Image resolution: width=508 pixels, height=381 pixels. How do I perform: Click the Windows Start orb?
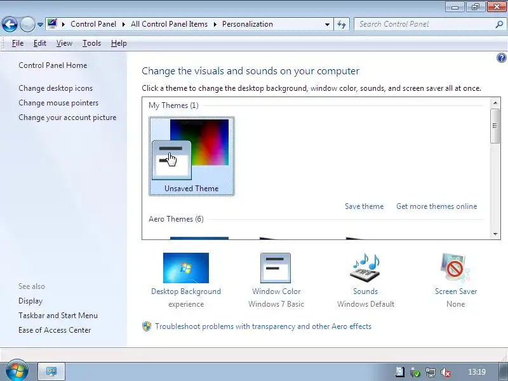(x=17, y=371)
